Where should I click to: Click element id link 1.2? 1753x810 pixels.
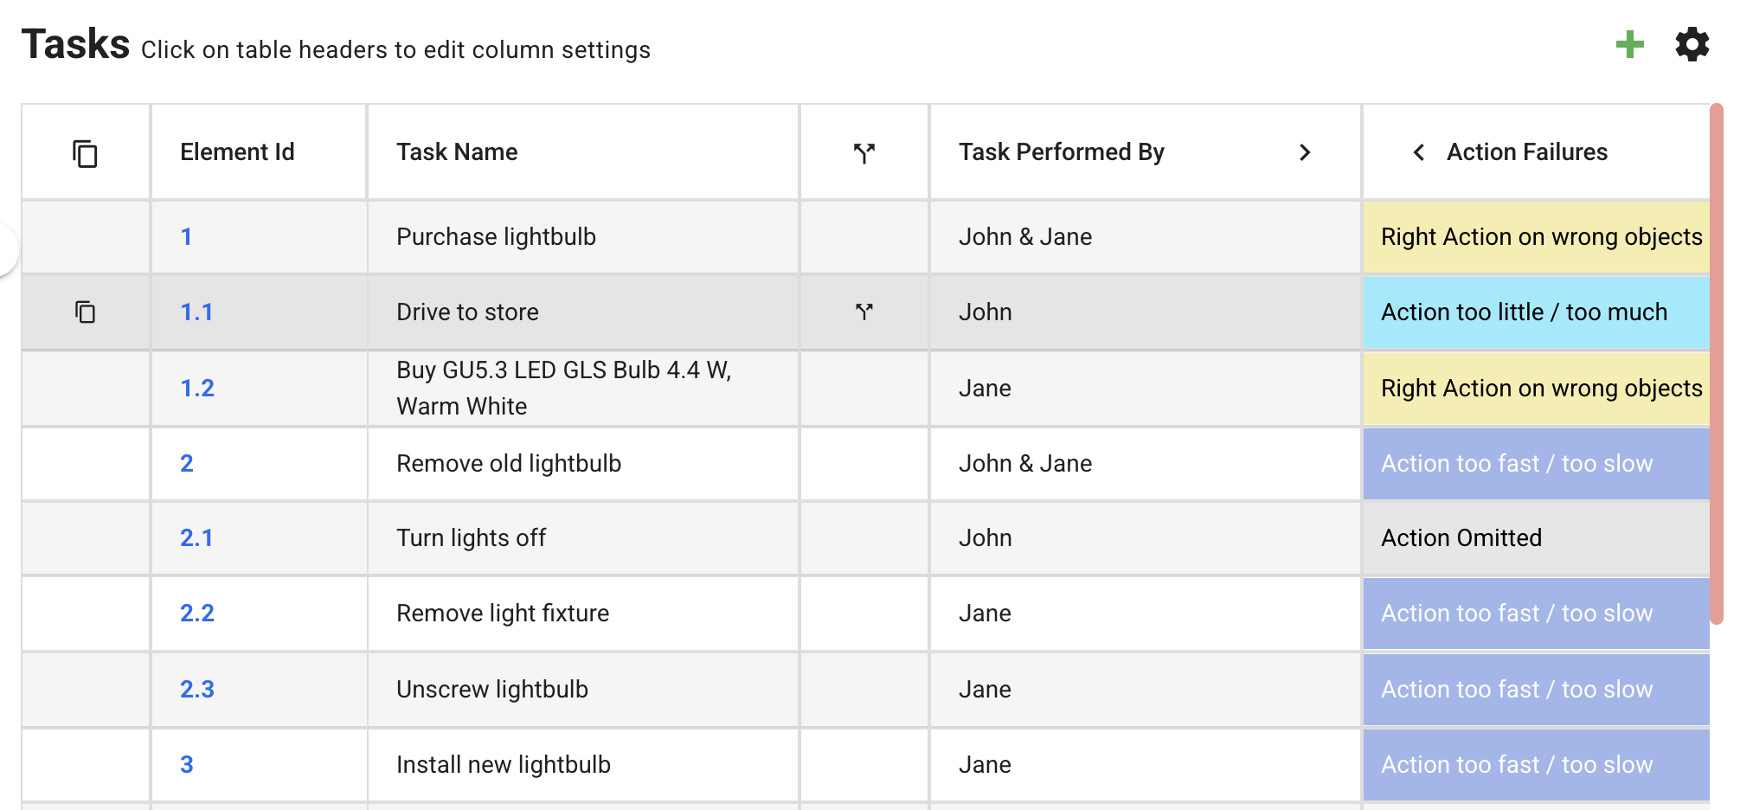[x=196, y=389]
